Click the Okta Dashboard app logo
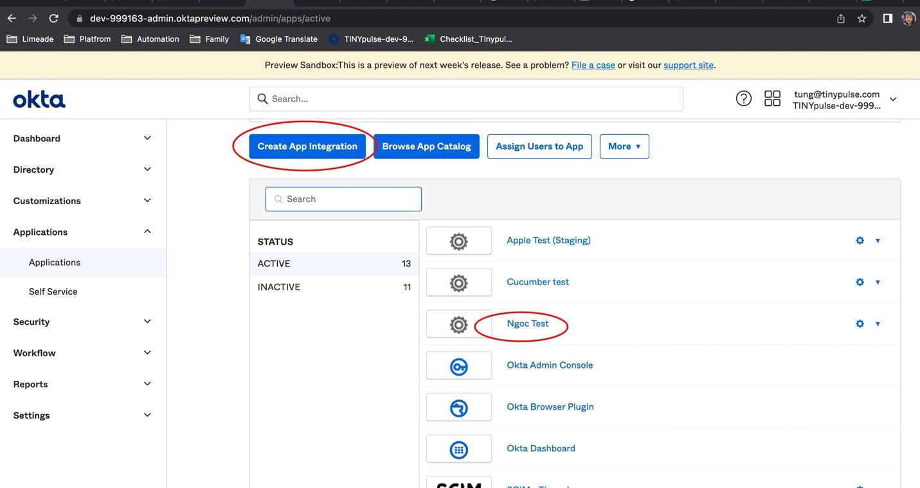This screenshot has width=920, height=488. coord(459,449)
